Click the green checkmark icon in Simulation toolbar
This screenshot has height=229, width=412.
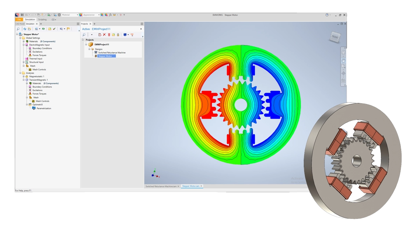[54, 29]
